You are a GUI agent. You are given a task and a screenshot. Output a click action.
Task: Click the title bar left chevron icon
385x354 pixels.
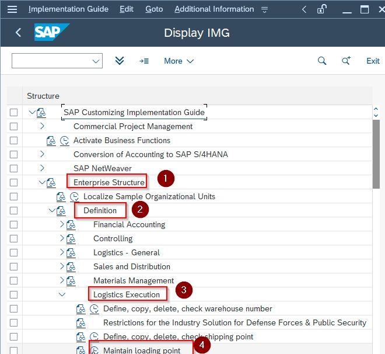[x=304, y=9]
